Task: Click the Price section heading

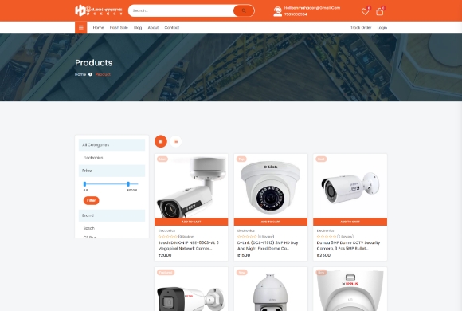Action: (x=112, y=171)
